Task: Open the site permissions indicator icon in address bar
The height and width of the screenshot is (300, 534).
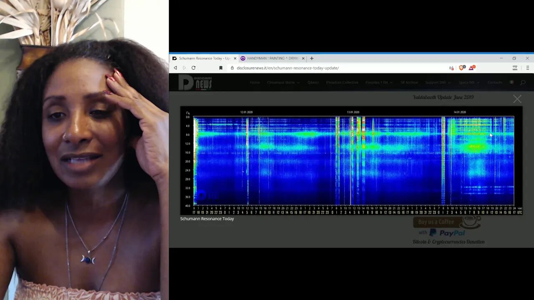Action: 451,68
